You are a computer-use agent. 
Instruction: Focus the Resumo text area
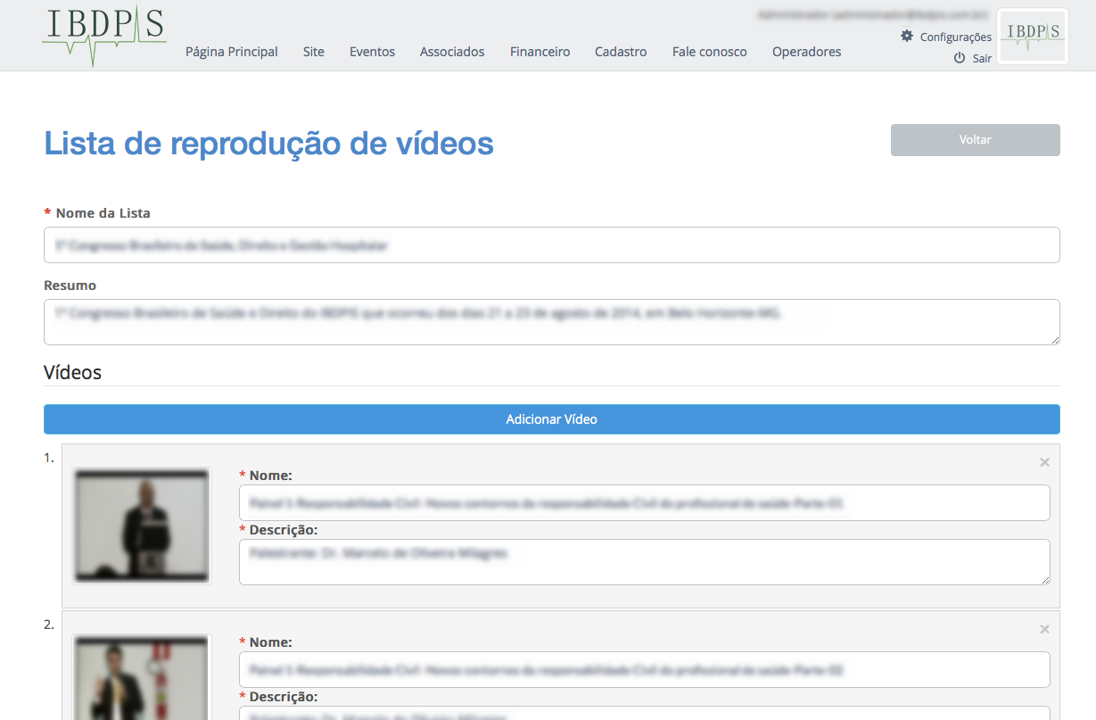click(x=552, y=322)
